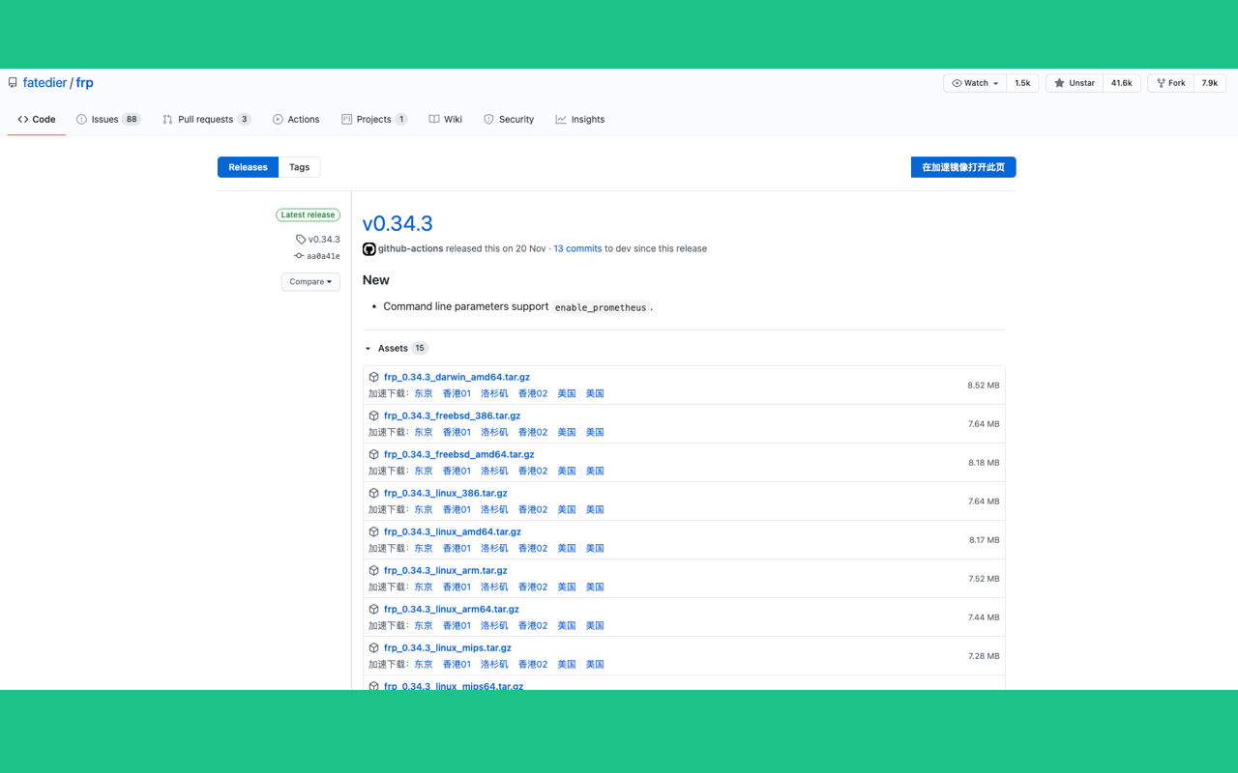This screenshot has height=773, width=1238.
Task: Open the Pull requests tab
Action: point(207,120)
